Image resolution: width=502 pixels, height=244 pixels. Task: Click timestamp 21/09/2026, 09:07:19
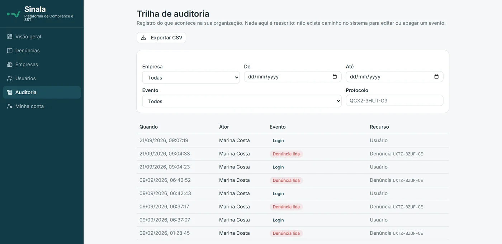click(x=164, y=140)
